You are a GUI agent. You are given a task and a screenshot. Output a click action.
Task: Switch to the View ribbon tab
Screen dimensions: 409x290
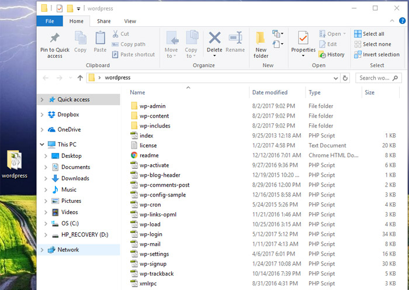click(x=130, y=21)
